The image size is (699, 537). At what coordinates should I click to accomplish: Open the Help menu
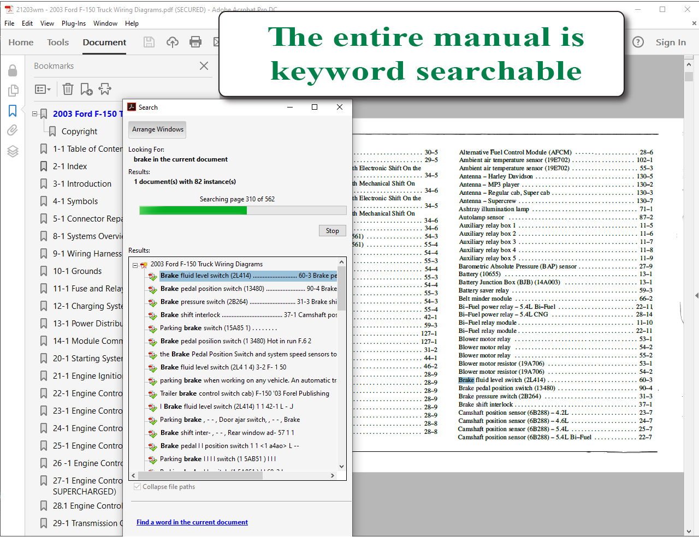[x=132, y=23]
